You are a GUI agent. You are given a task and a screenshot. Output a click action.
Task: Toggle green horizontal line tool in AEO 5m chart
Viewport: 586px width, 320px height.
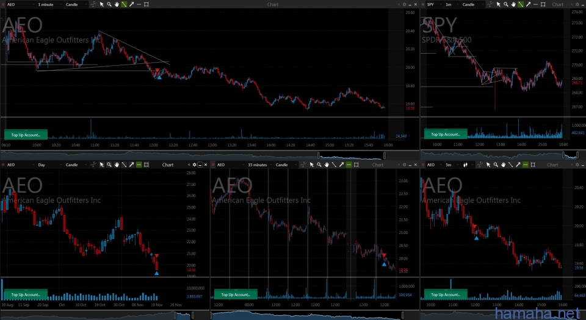tap(526, 165)
